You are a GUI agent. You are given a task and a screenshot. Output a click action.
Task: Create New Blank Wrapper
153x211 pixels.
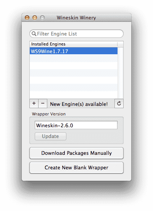coord(76,168)
